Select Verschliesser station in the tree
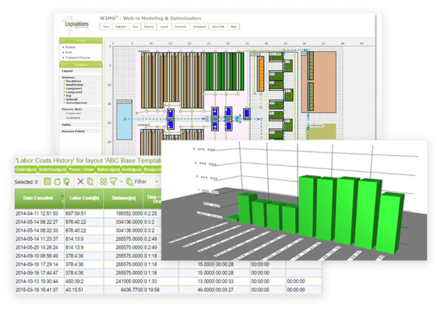This screenshot has width=439, height=329. pyautogui.click(x=77, y=103)
